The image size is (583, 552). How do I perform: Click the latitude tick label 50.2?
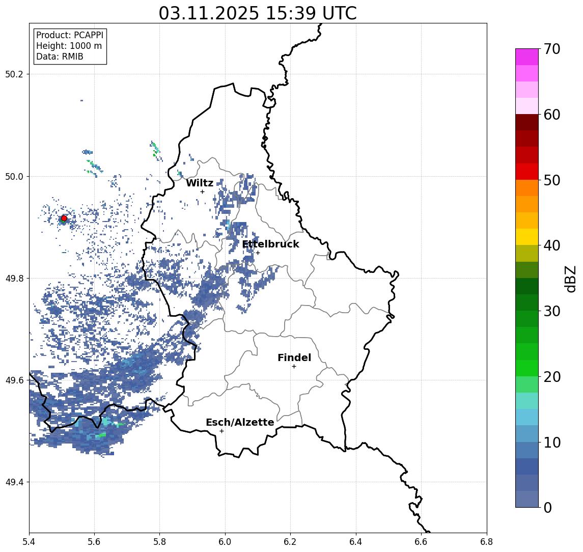pos(14,74)
